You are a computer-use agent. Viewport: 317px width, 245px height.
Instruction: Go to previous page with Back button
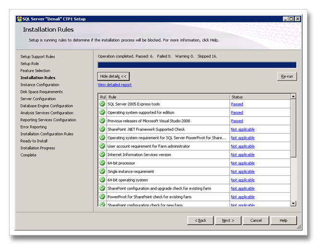[x=200, y=220]
